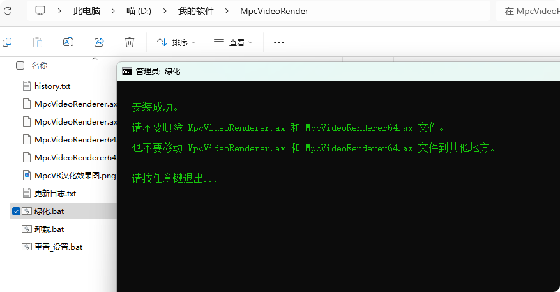This screenshot has width=560, height=292.
Task: Click the history.txt file icon
Action: (x=27, y=86)
